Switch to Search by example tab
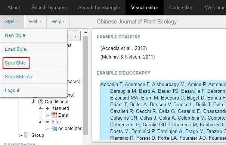The image size is (226, 145). 99,7
